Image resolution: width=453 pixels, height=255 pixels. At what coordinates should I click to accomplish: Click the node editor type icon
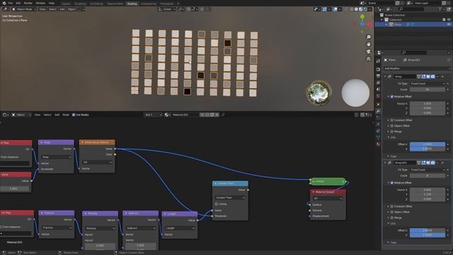pyautogui.click(x=5, y=115)
